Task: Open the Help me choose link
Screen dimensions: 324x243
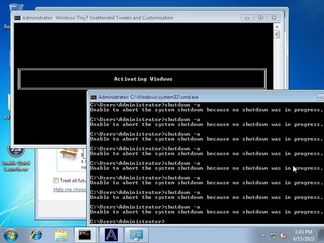Action: 70,189
